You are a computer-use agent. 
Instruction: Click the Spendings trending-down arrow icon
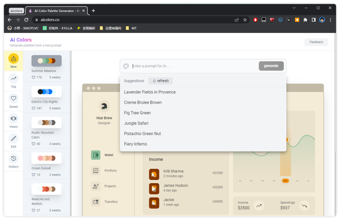click(x=304, y=206)
